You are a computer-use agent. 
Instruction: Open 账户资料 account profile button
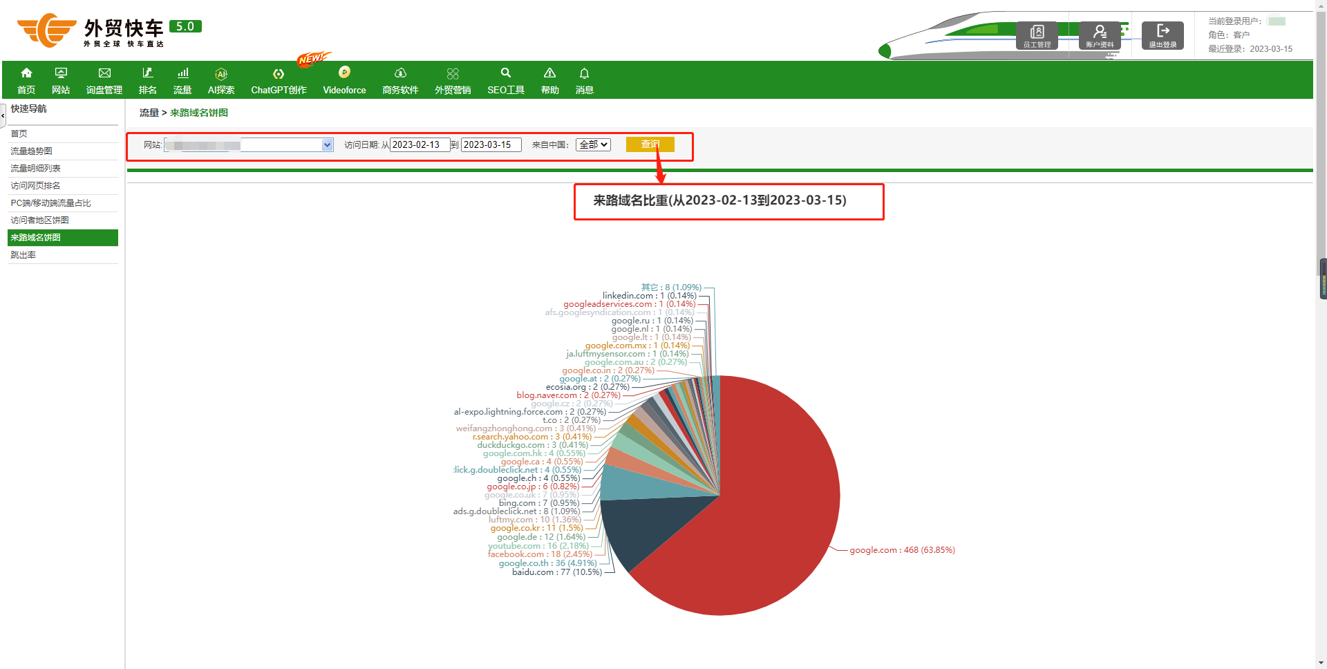click(x=1100, y=35)
